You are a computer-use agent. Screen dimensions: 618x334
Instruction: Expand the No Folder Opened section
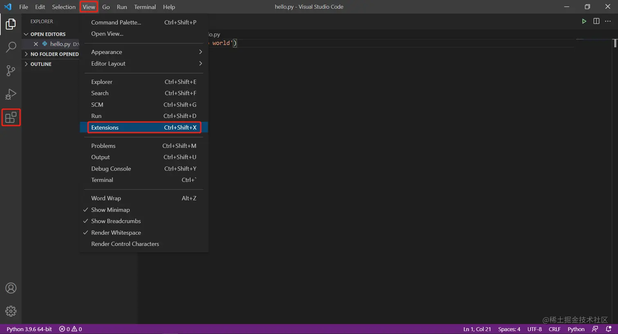coord(51,54)
